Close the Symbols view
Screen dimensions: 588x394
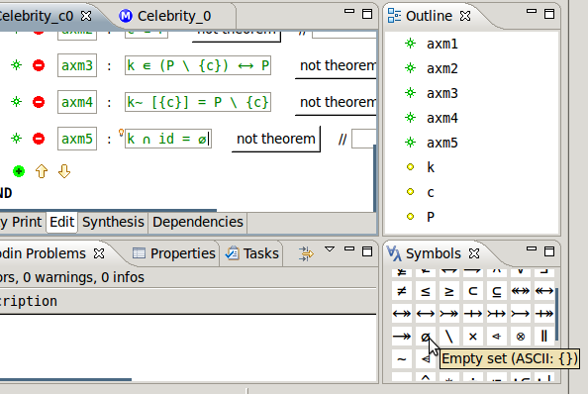click(474, 253)
